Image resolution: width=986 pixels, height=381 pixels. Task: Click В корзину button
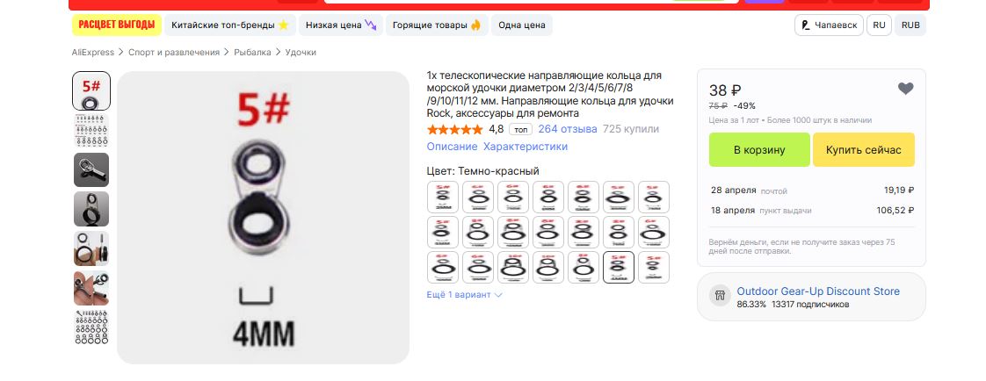[x=759, y=150]
